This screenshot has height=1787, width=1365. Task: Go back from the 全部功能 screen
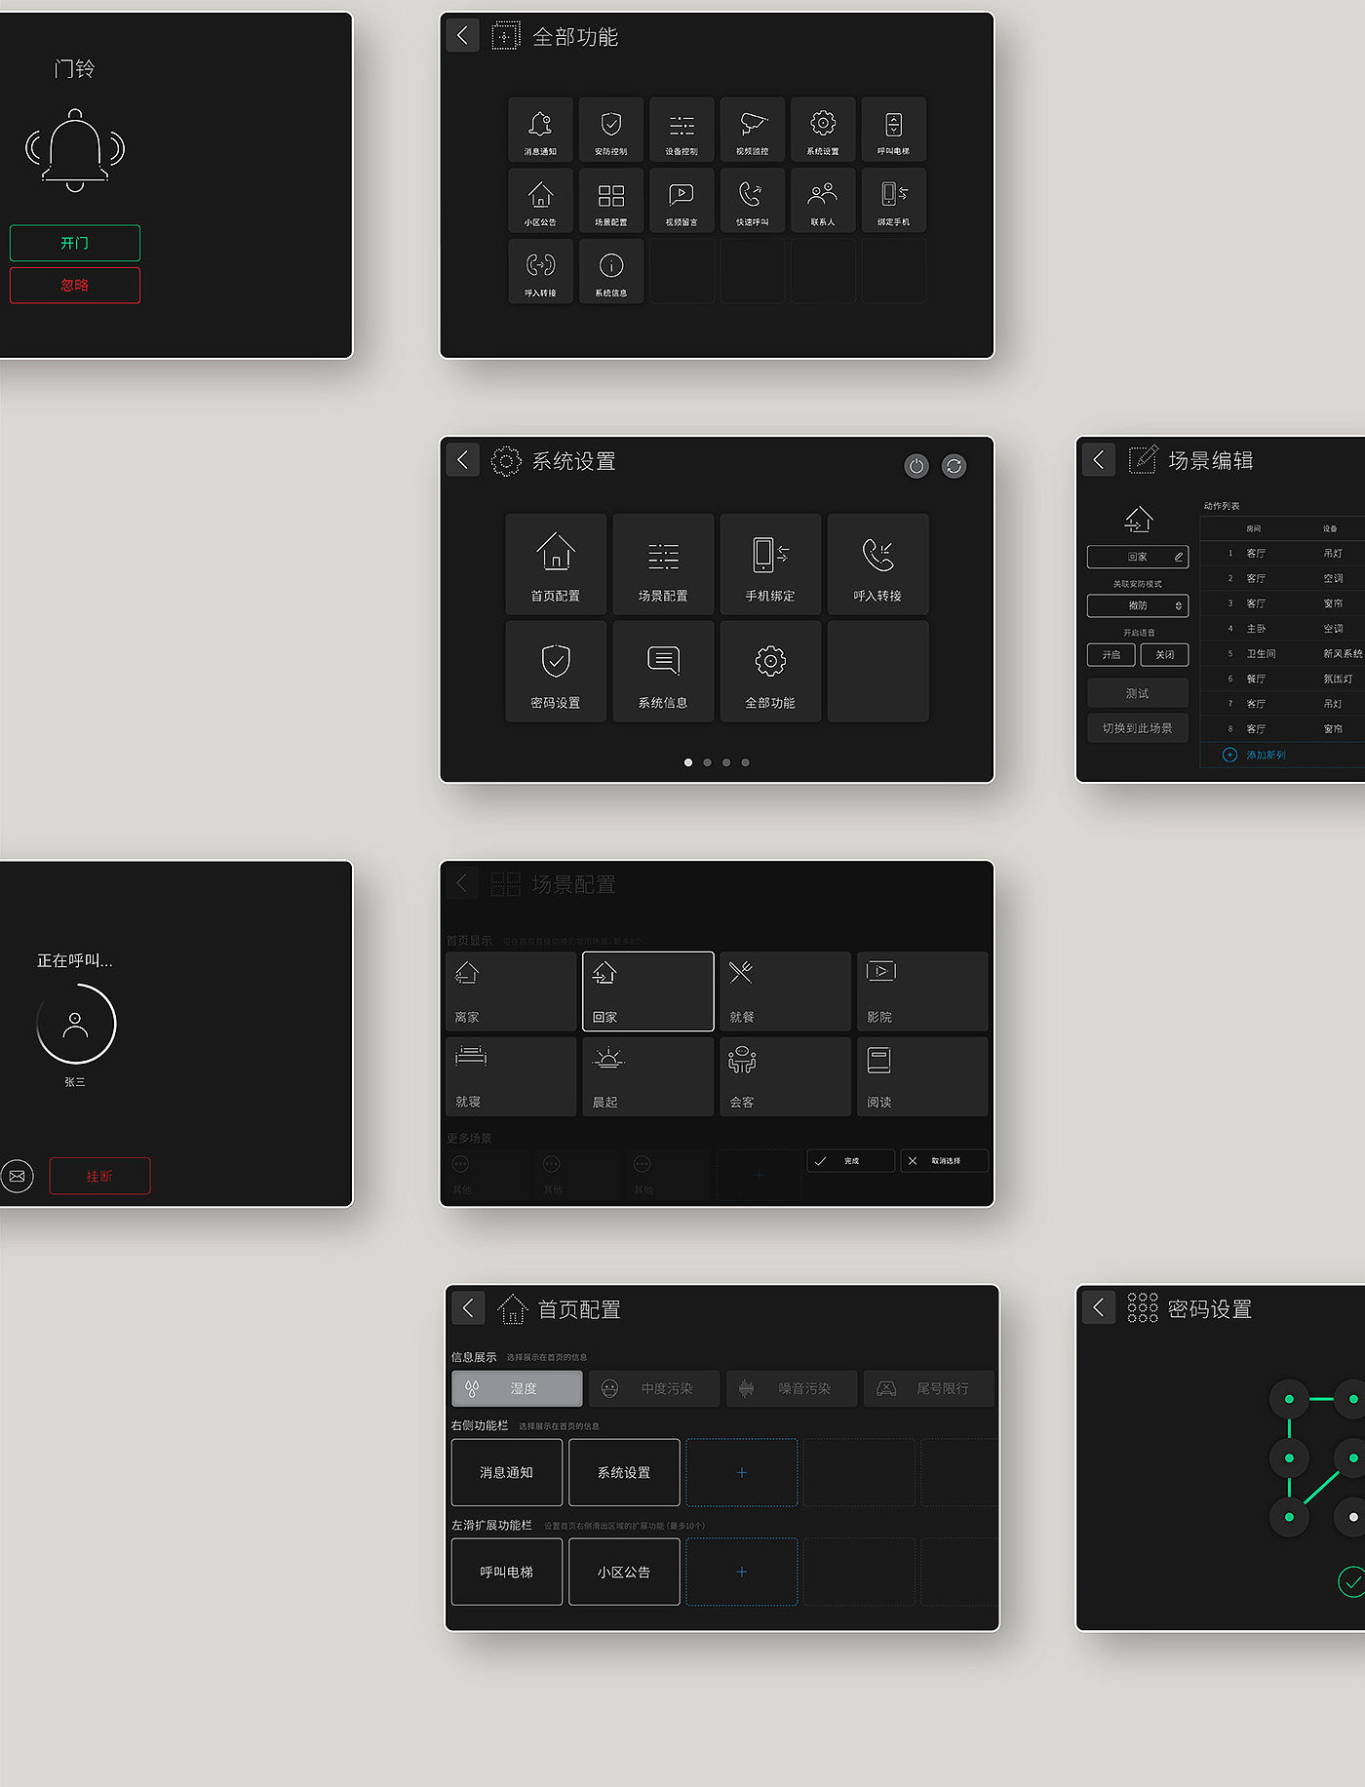point(463,36)
